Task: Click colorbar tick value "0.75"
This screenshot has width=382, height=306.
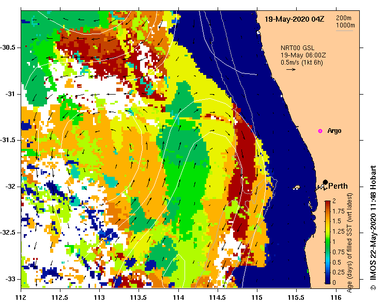Action: click(339, 252)
